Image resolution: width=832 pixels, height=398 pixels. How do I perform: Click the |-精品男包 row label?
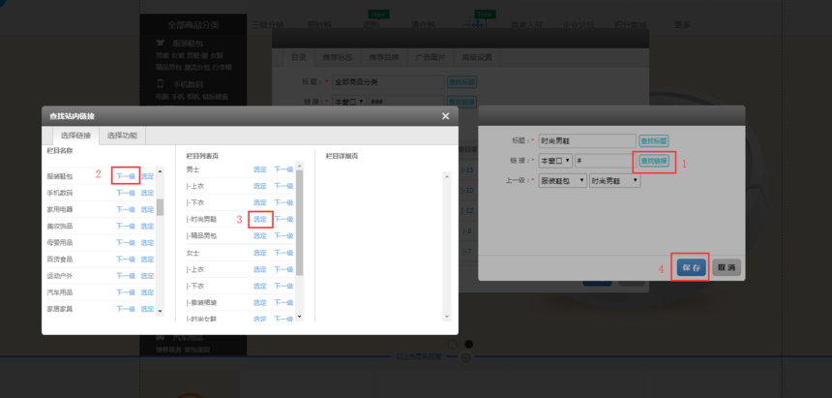click(x=201, y=236)
